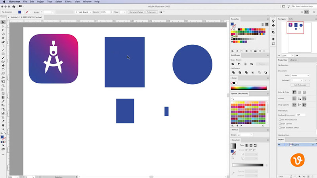This screenshot has width=317, height=178.
Task: Select the Gradient tool in toolbar
Action: coord(3,97)
